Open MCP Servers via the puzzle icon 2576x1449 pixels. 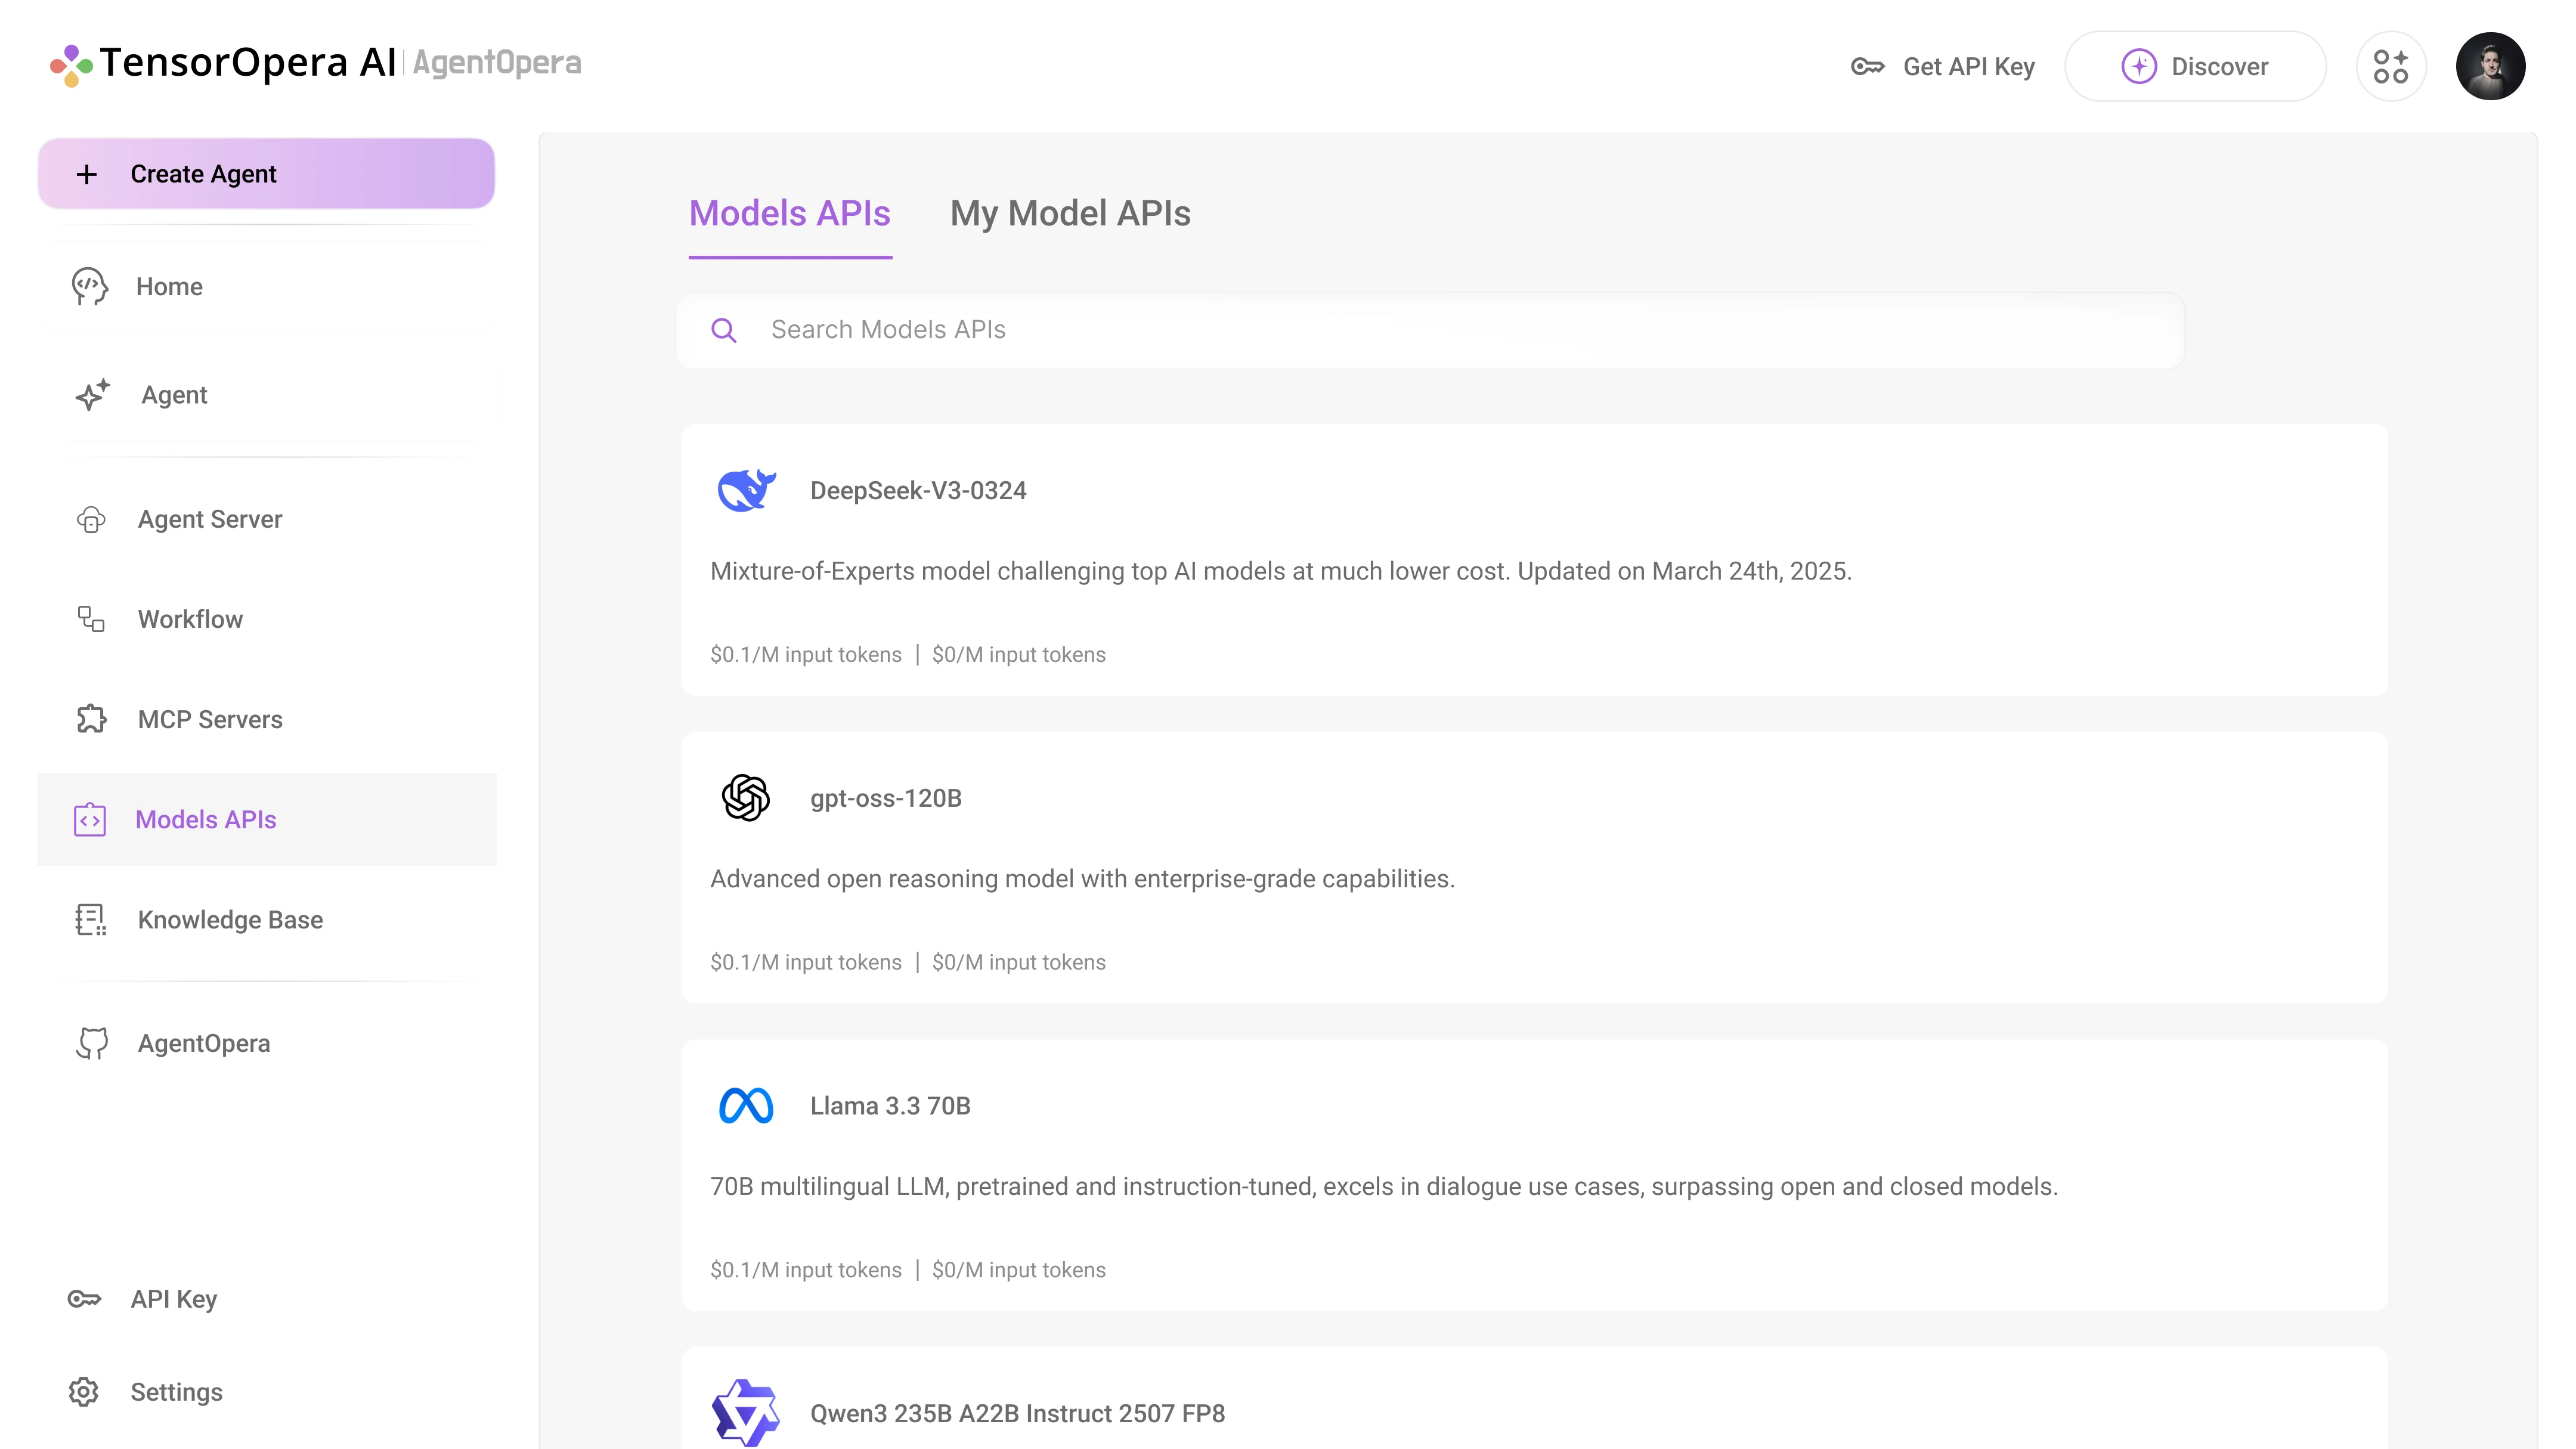pyautogui.click(x=91, y=719)
